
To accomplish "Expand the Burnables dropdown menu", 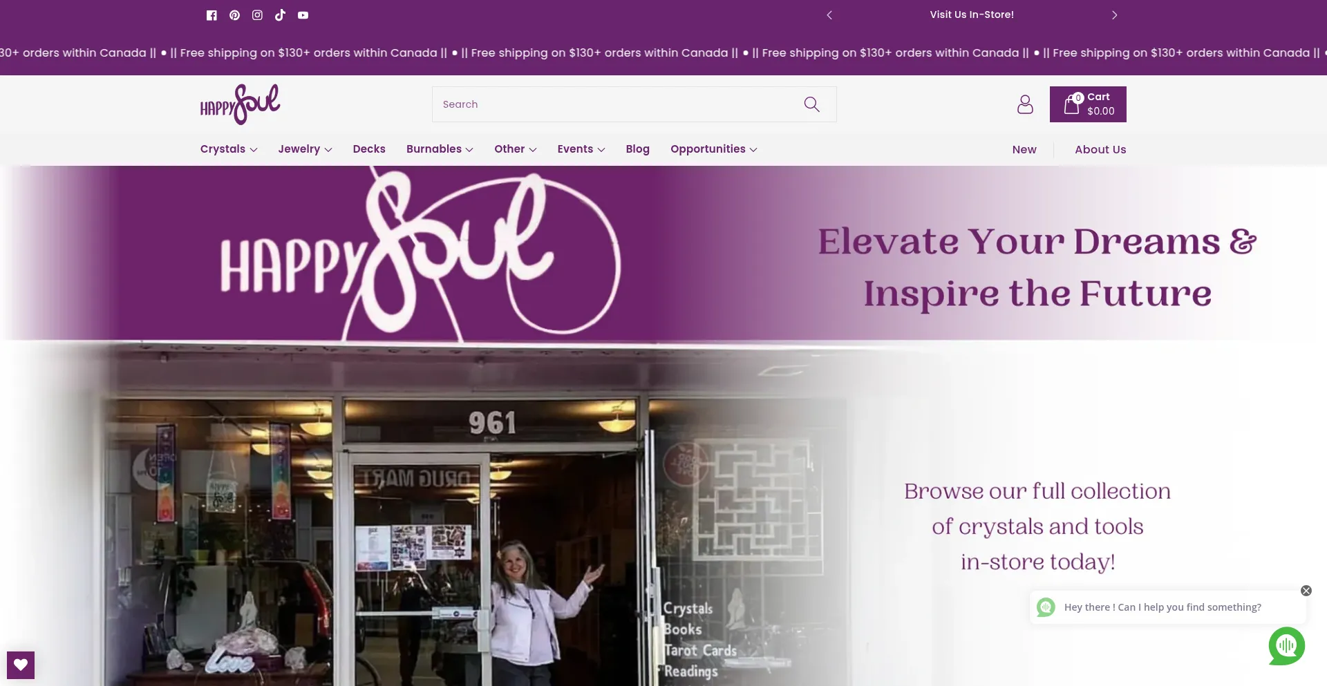I will pyautogui.click(x=440, y=149).
